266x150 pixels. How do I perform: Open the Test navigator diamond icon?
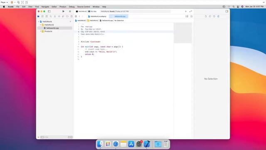tap(59, 16)
